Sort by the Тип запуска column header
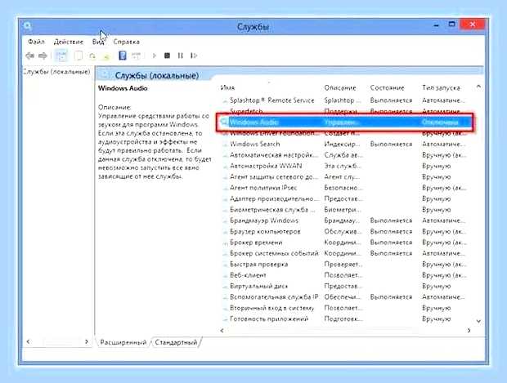This screenshot has height=383, width=507. click(x=441, y=87)
